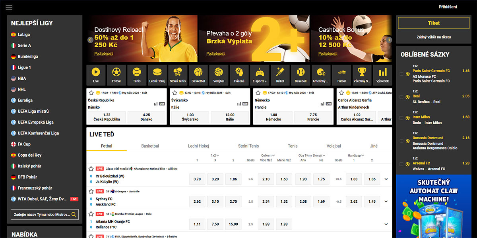Check the Paris Saint-Germain FC bet checkbox

click(x=401, y=74)
